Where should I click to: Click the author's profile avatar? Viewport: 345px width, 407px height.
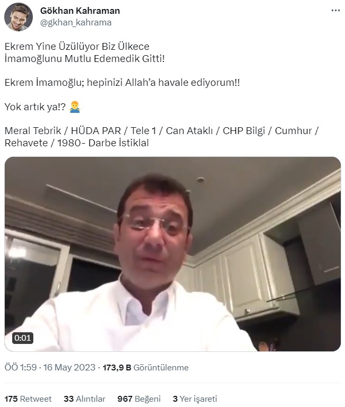point(19,17)
